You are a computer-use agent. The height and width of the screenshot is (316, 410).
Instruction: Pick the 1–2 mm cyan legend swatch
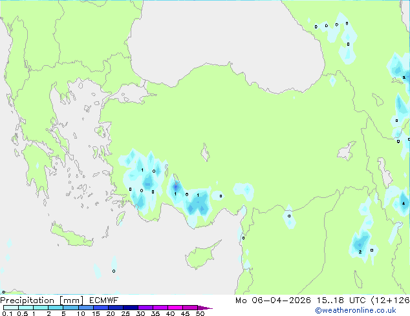coord(41,308)
